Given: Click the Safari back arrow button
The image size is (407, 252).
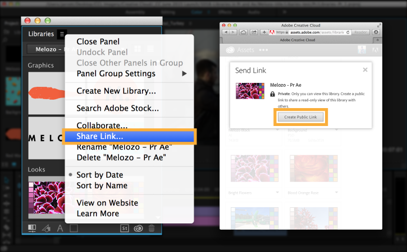Looking at the screenshot, I should [x=226, y=32].
